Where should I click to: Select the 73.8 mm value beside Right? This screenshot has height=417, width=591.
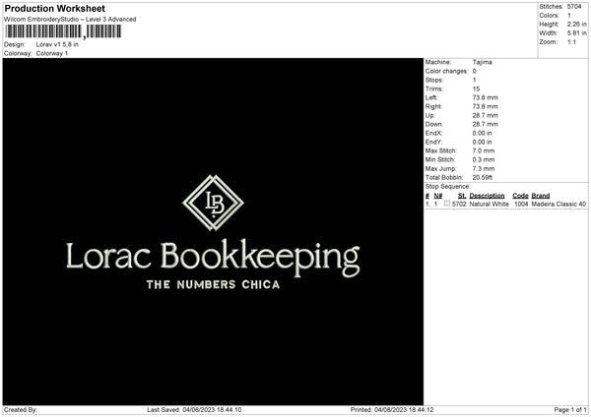[485, 106]
